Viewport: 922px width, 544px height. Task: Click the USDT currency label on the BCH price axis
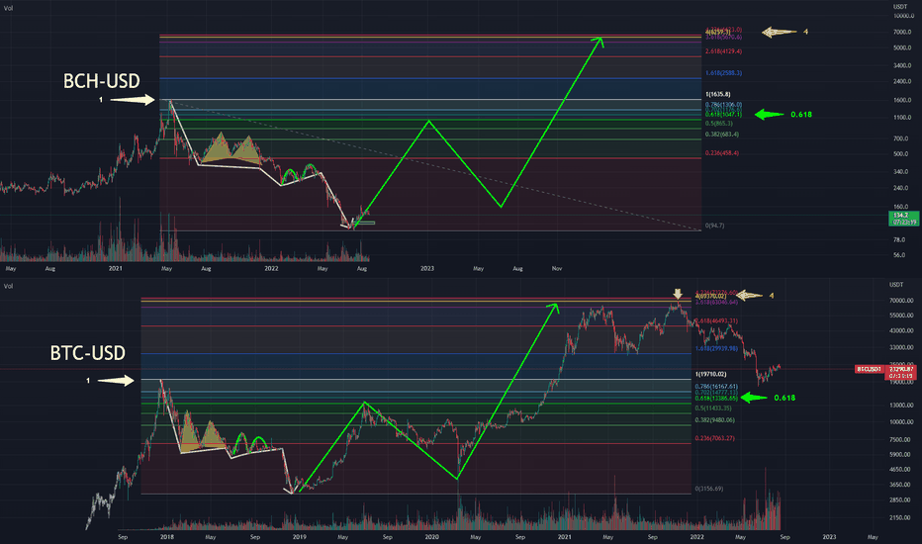click(900, 7)
